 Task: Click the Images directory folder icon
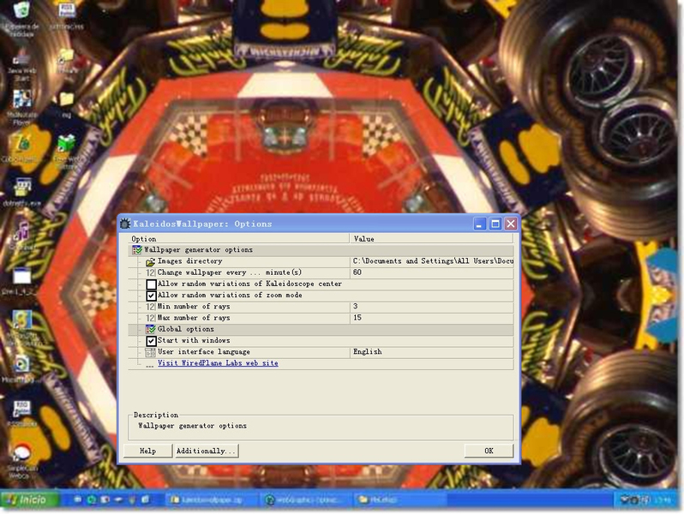[x=151, y=261]
